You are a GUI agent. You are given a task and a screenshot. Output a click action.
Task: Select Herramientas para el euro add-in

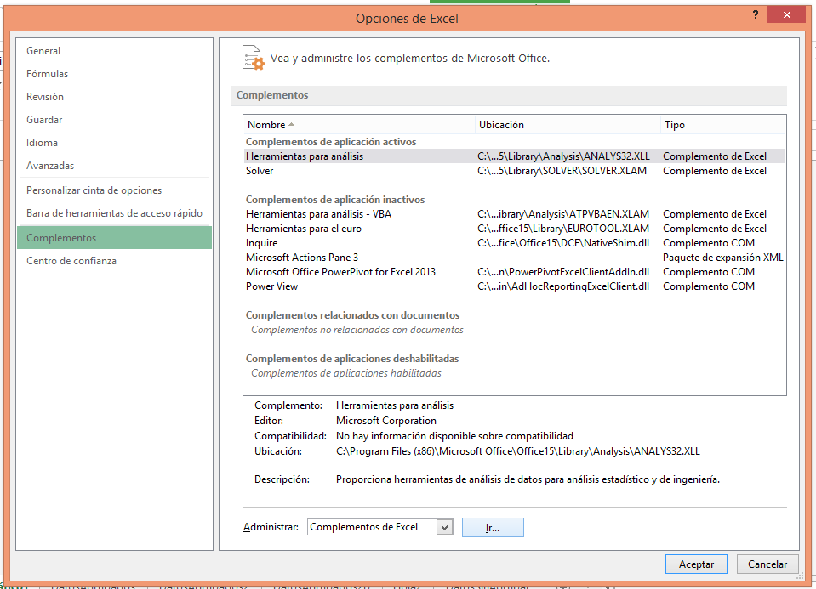tap(303, 229)
